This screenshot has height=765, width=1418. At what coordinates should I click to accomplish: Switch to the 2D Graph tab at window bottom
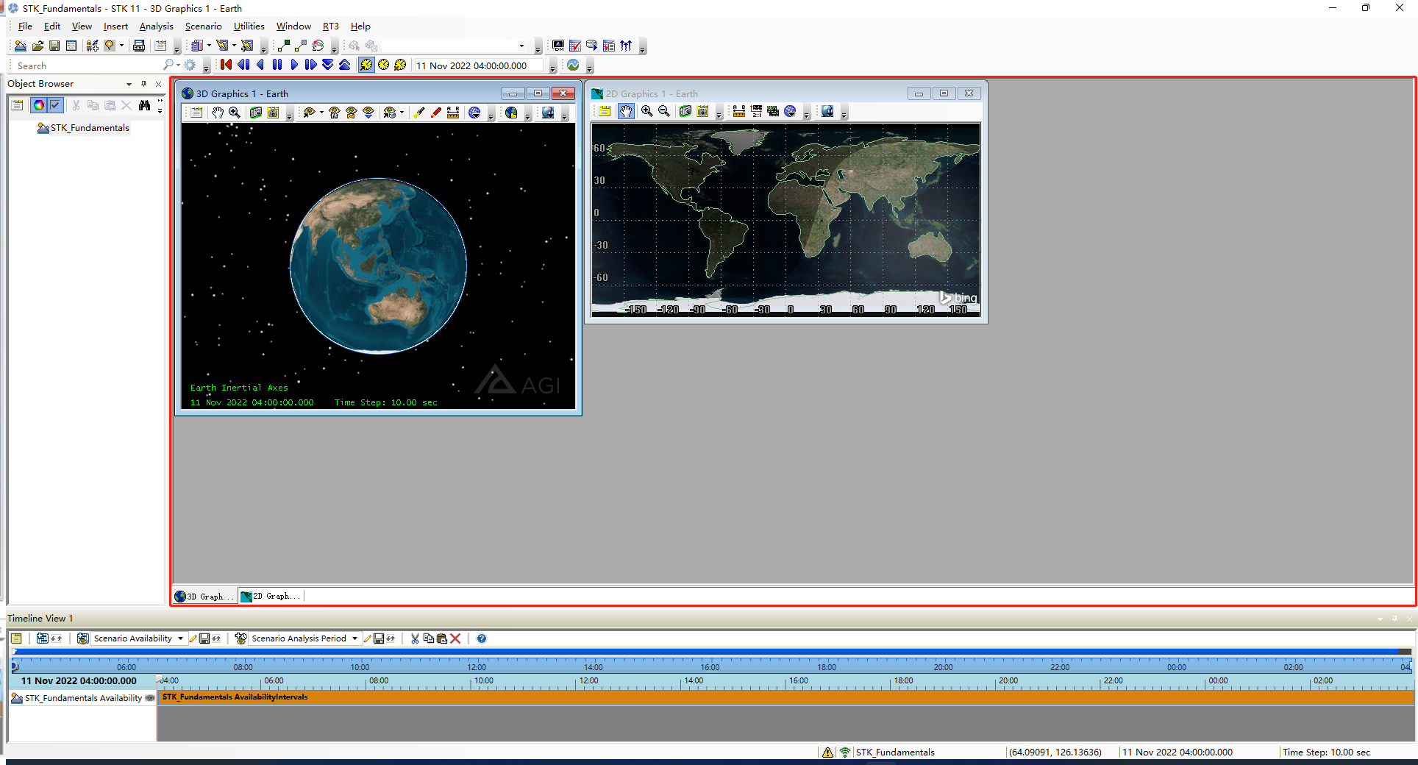(270, 596)
